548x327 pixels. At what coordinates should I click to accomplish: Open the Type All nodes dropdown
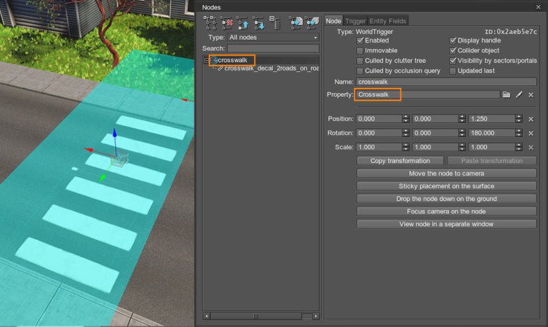[273, 37]
